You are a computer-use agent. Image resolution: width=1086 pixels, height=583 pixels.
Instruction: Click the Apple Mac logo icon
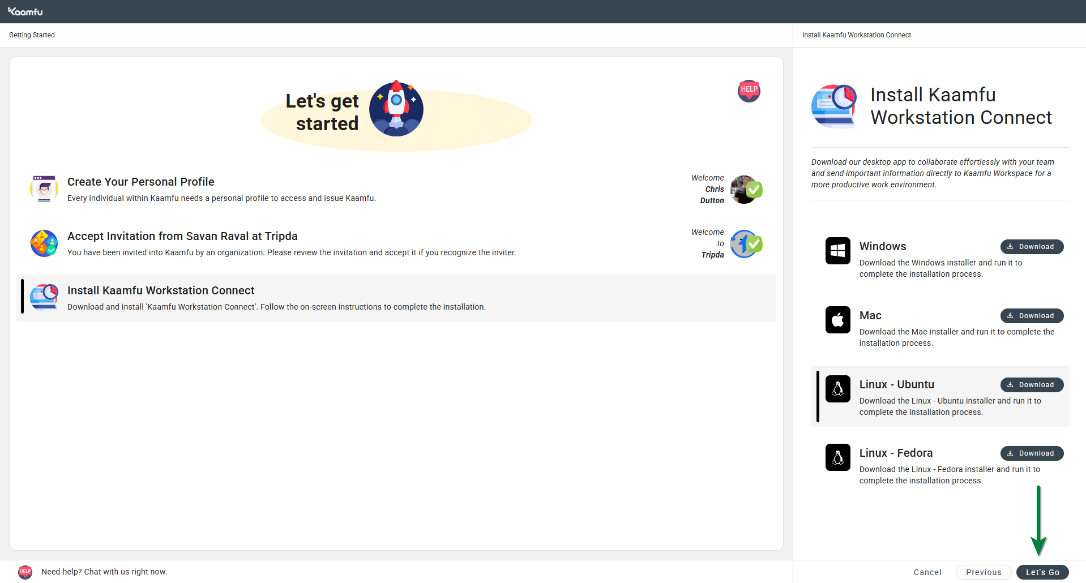coord(837,320)
